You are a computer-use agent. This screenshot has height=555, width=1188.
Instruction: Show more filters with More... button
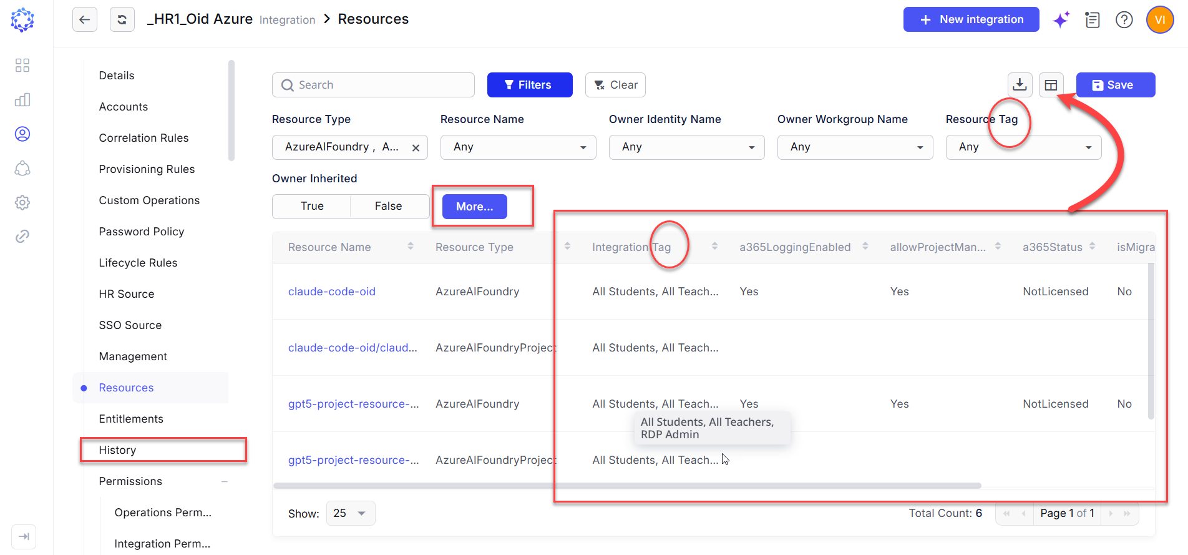(x=475, y=207)
